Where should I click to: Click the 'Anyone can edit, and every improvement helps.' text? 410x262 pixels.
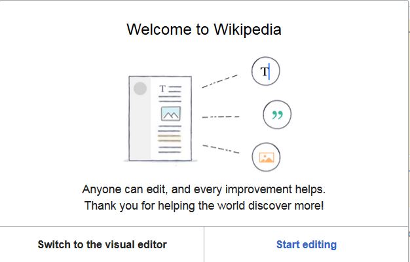[x=204, y=189]
